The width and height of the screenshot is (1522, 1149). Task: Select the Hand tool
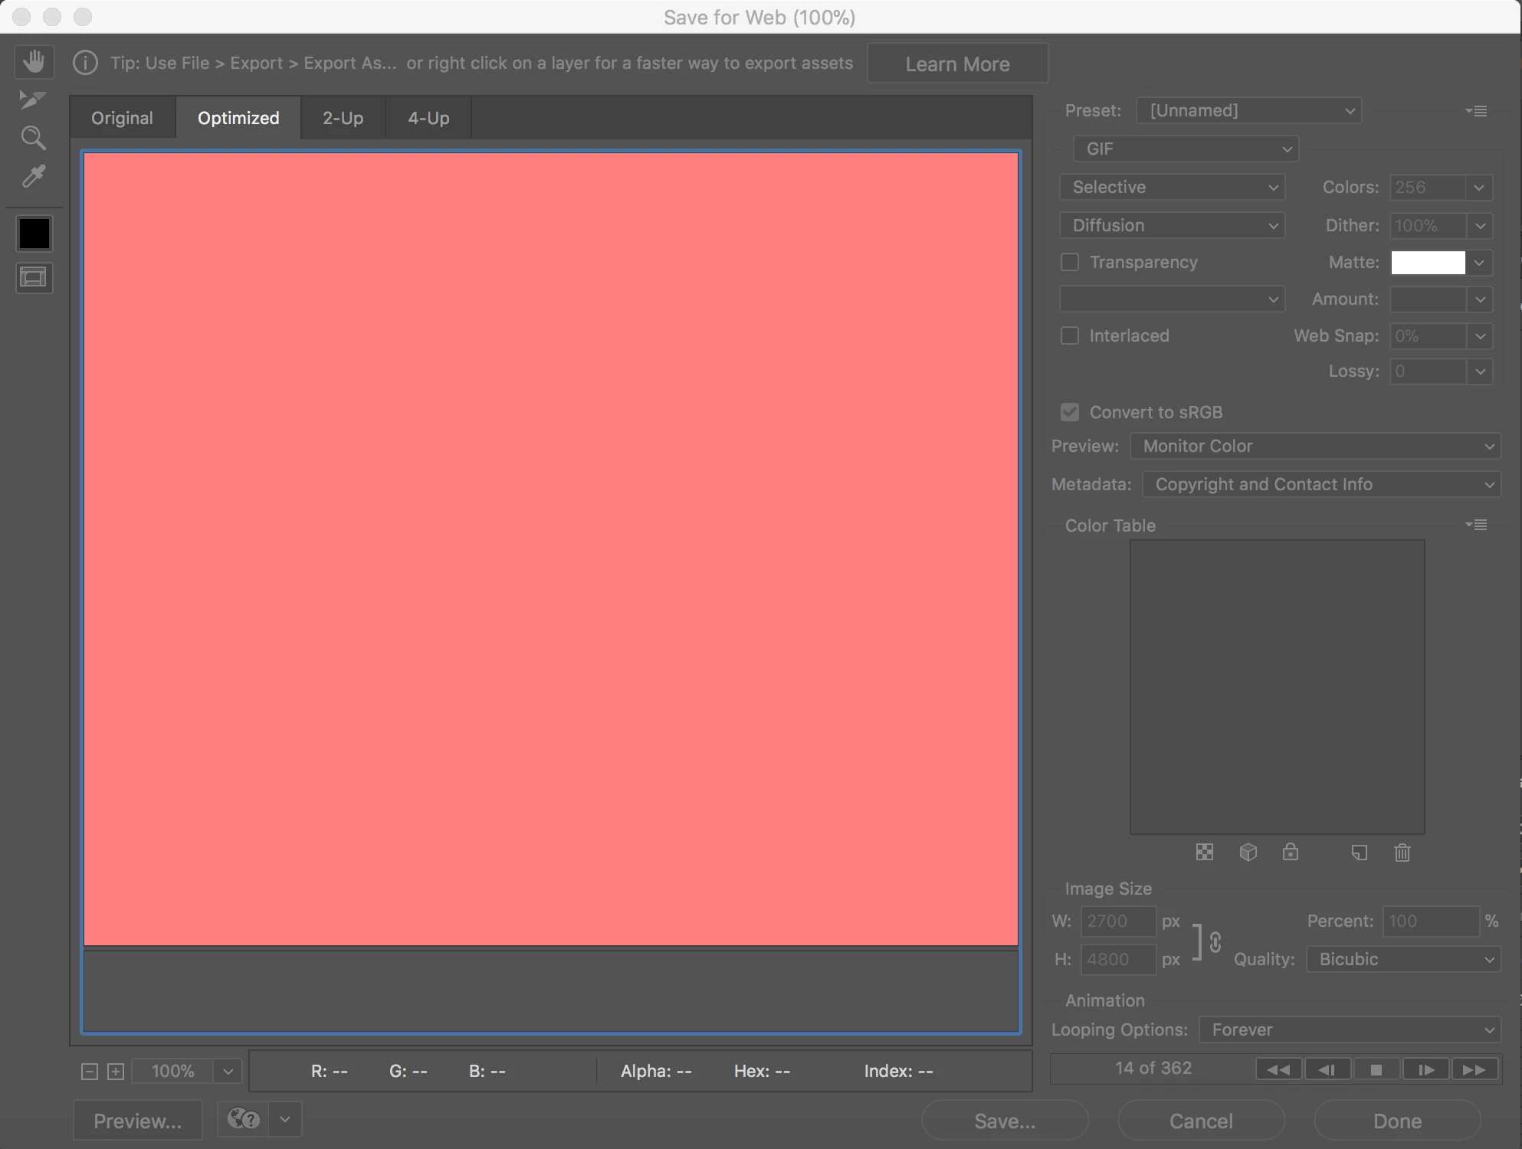(34, 61)
